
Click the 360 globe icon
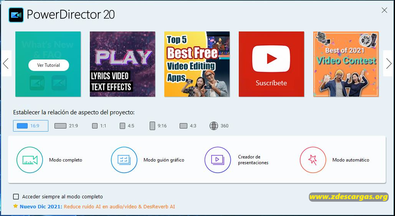pyautogui.click(x=213, y=126)
